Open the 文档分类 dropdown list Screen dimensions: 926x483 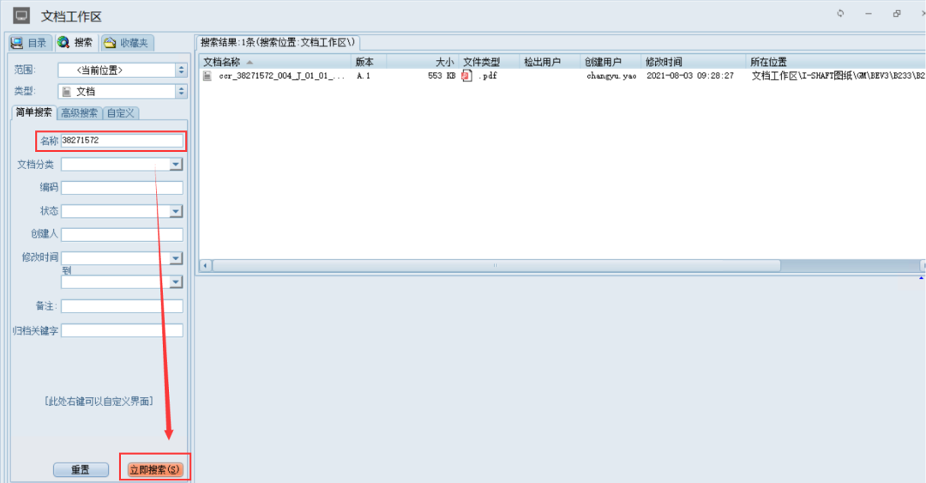point(176,165)
